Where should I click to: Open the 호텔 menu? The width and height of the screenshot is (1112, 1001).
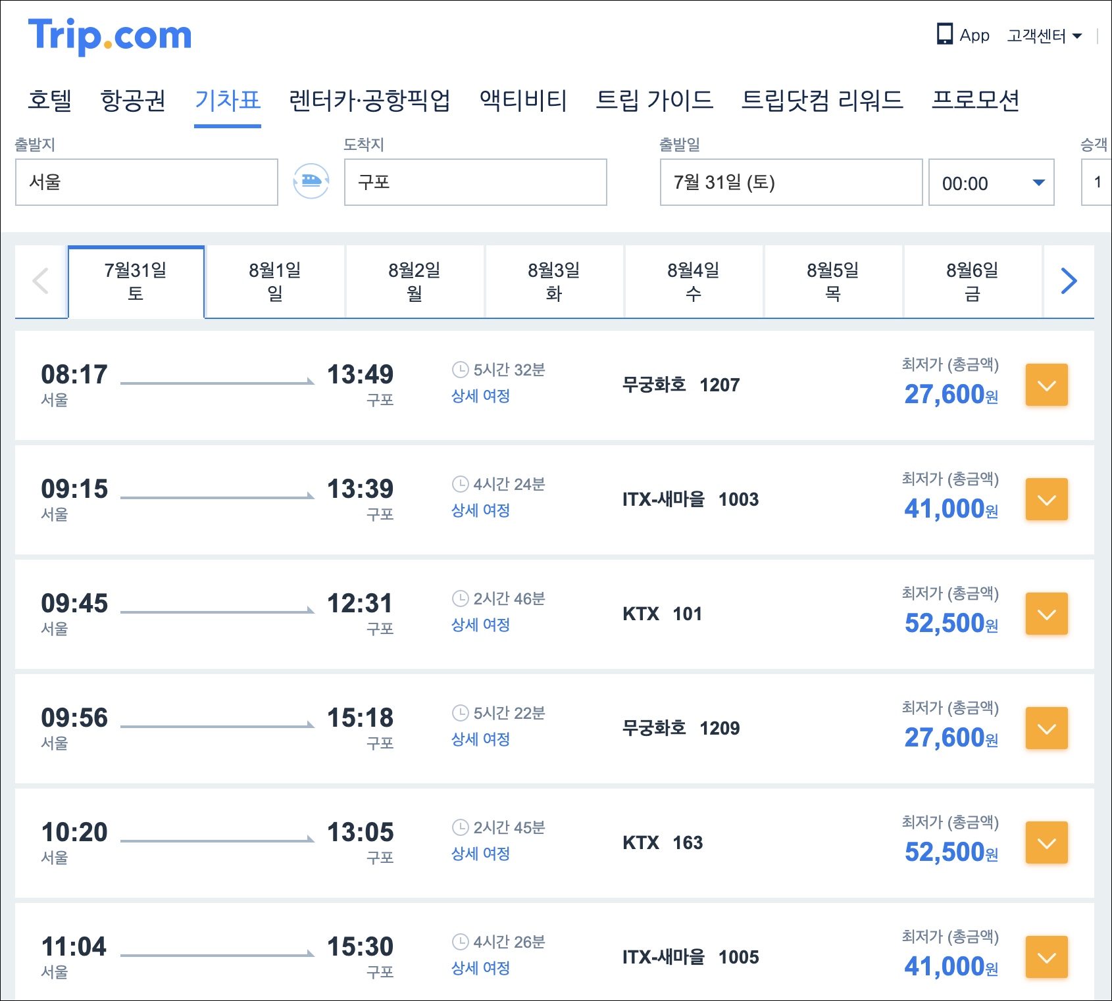[50, 101]
